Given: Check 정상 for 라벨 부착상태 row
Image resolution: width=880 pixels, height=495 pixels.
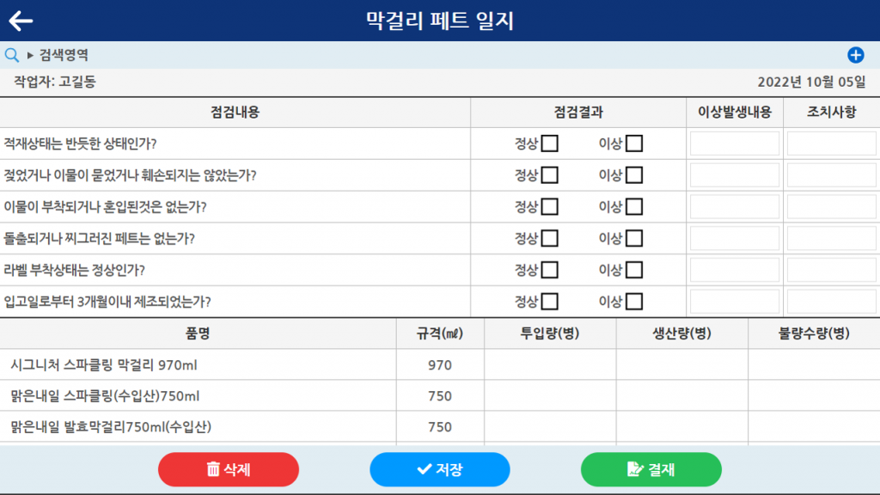Looking at the screenshot, I should [x=549, y=270].
